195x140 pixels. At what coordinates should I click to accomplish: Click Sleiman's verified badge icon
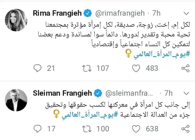click(97, 93)
